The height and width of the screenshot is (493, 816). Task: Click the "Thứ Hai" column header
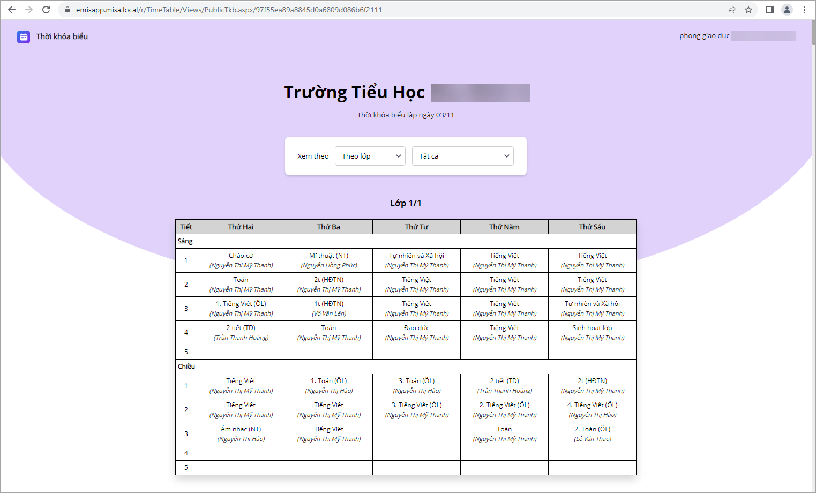click(241, 227)
